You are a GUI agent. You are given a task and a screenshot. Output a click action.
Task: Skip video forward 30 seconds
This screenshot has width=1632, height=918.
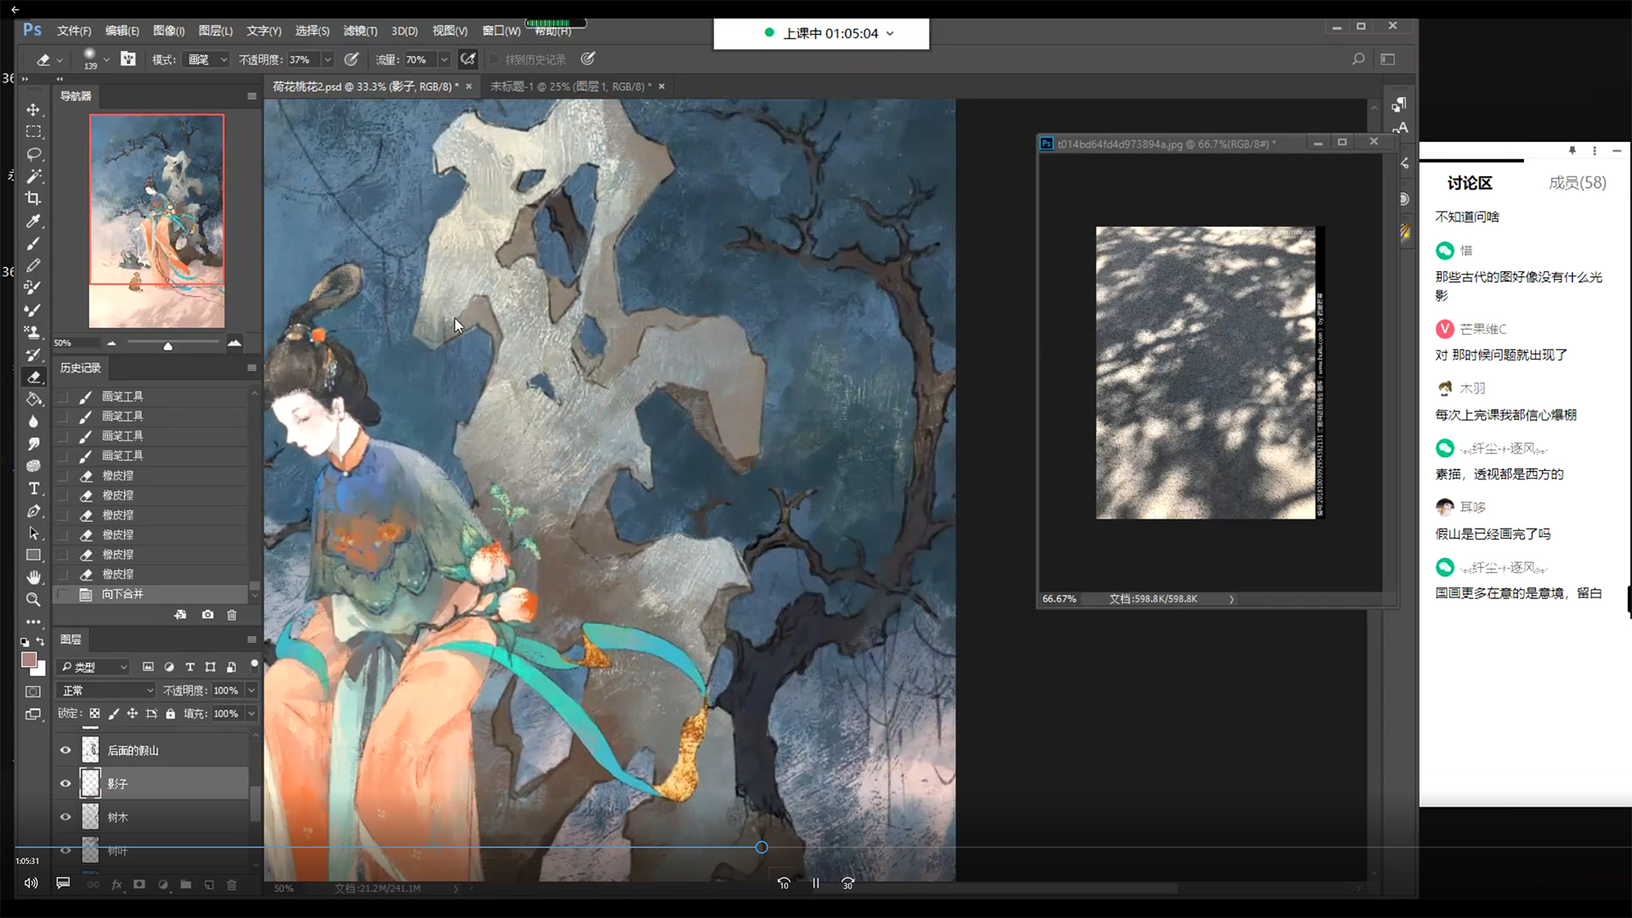[847, 883]
